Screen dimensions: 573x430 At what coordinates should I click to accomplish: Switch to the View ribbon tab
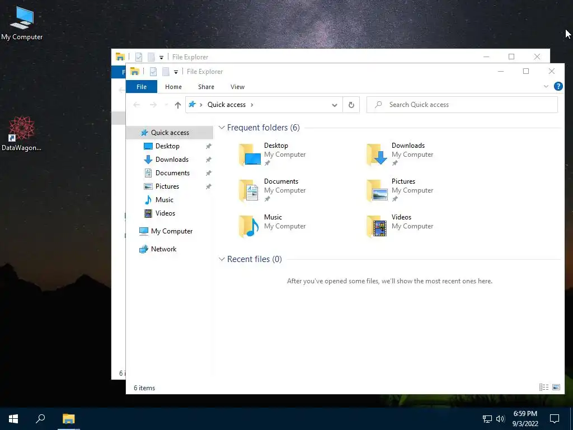(x=237, y=87)
